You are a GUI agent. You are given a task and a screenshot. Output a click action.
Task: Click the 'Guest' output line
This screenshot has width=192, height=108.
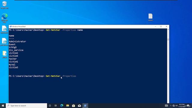(12, 44)
